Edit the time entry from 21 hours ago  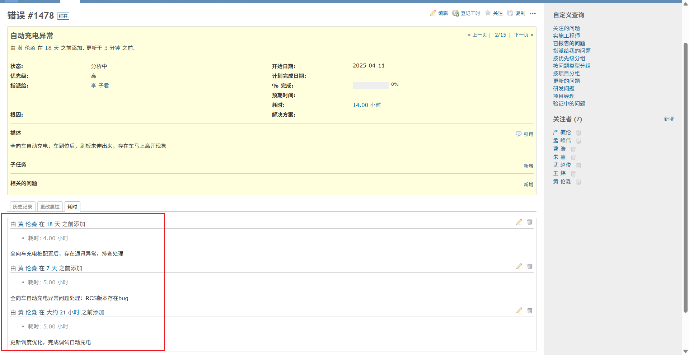pyautogui.click(x=519, y=310)
